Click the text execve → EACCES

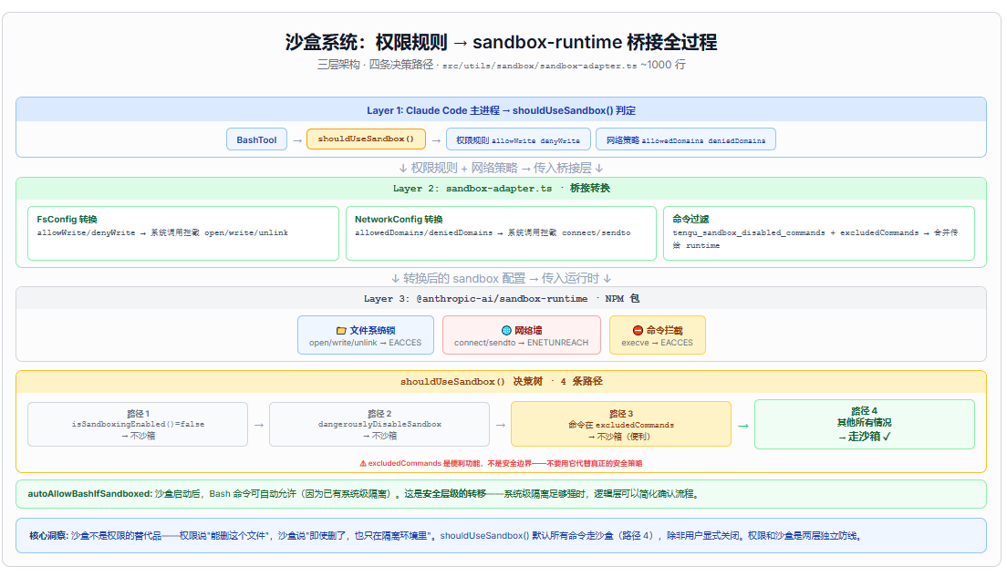click(x=657, y=343)
